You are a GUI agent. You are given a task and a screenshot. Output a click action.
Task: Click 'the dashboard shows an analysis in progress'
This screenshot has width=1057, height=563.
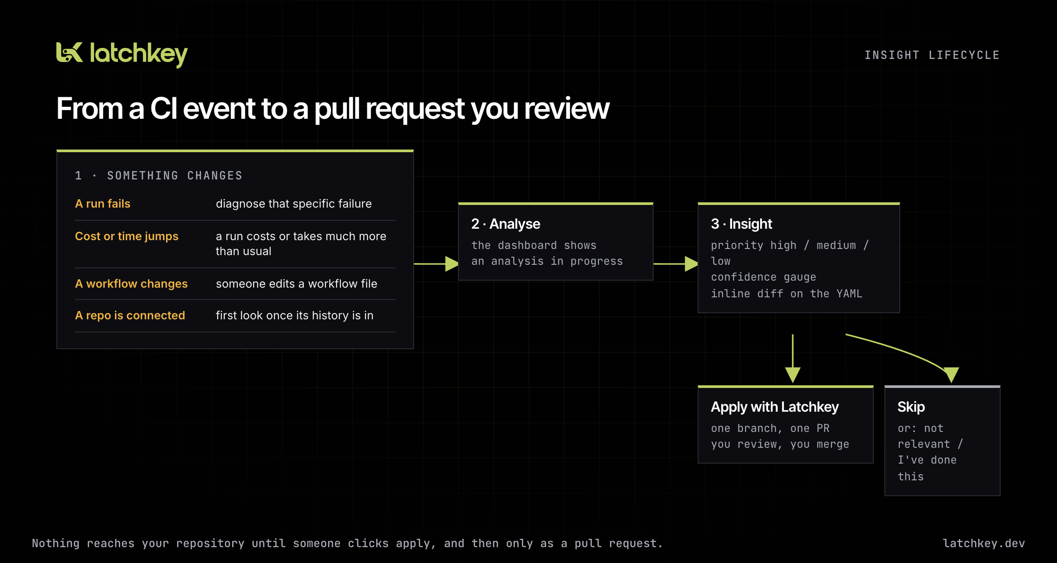tap(547, 253)
